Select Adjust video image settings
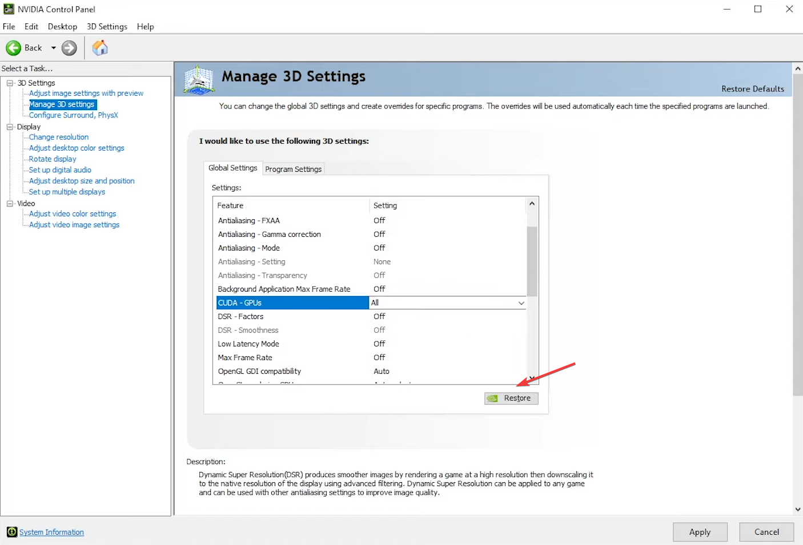 pos(74,225)
